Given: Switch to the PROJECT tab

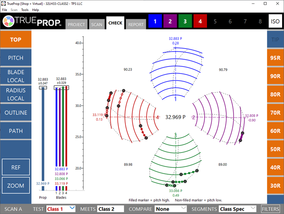Looking at the screenshot, I should (76, 24).
